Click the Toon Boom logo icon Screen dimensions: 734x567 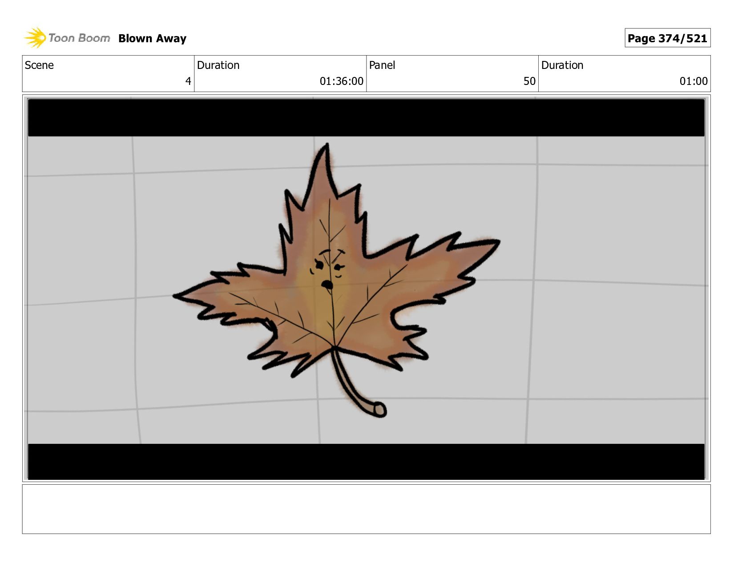click(35, 38)
